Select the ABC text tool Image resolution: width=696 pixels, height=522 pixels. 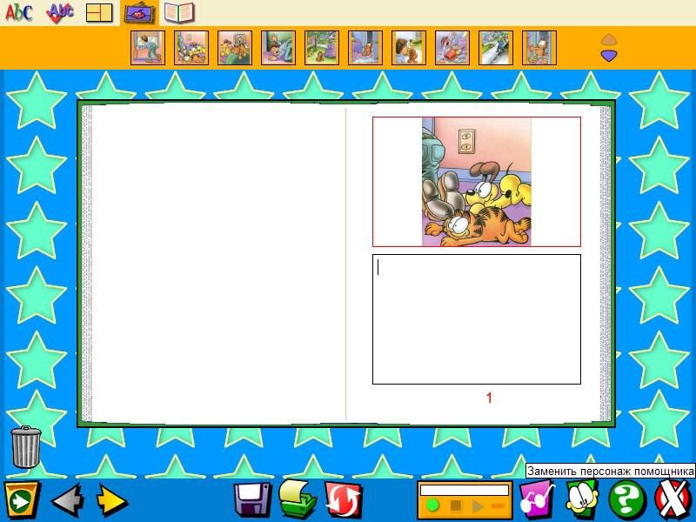(x=18, y=12)
